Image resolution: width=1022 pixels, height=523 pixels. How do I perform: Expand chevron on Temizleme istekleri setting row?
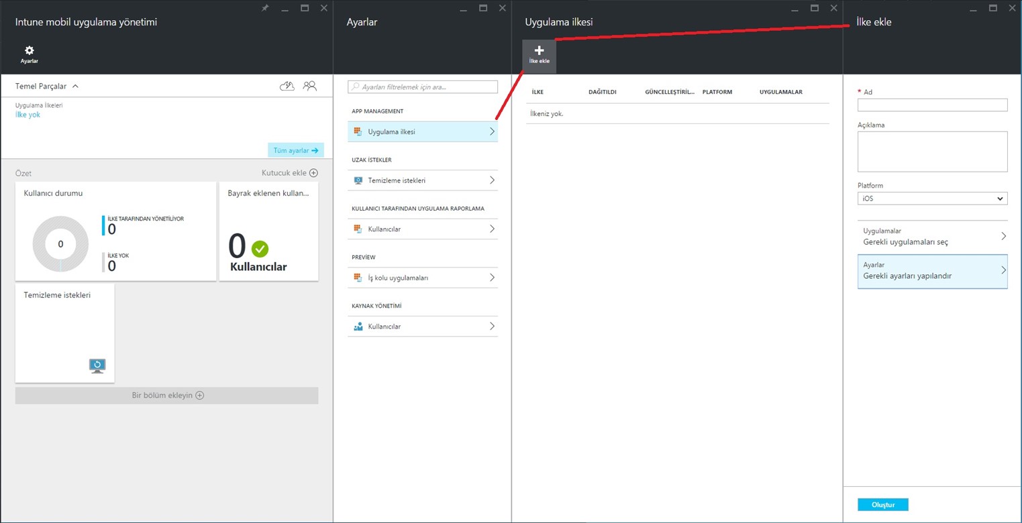pyautogui.click(x=492, y=180)
